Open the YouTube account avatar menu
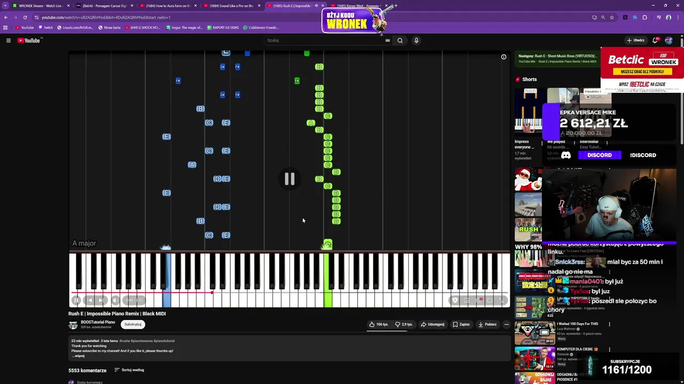The image size is (684, 384). tap(669, 40)
